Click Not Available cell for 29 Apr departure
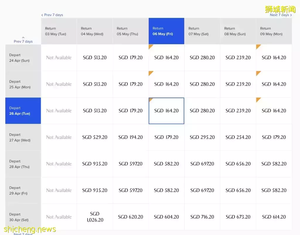 [59, 190]
